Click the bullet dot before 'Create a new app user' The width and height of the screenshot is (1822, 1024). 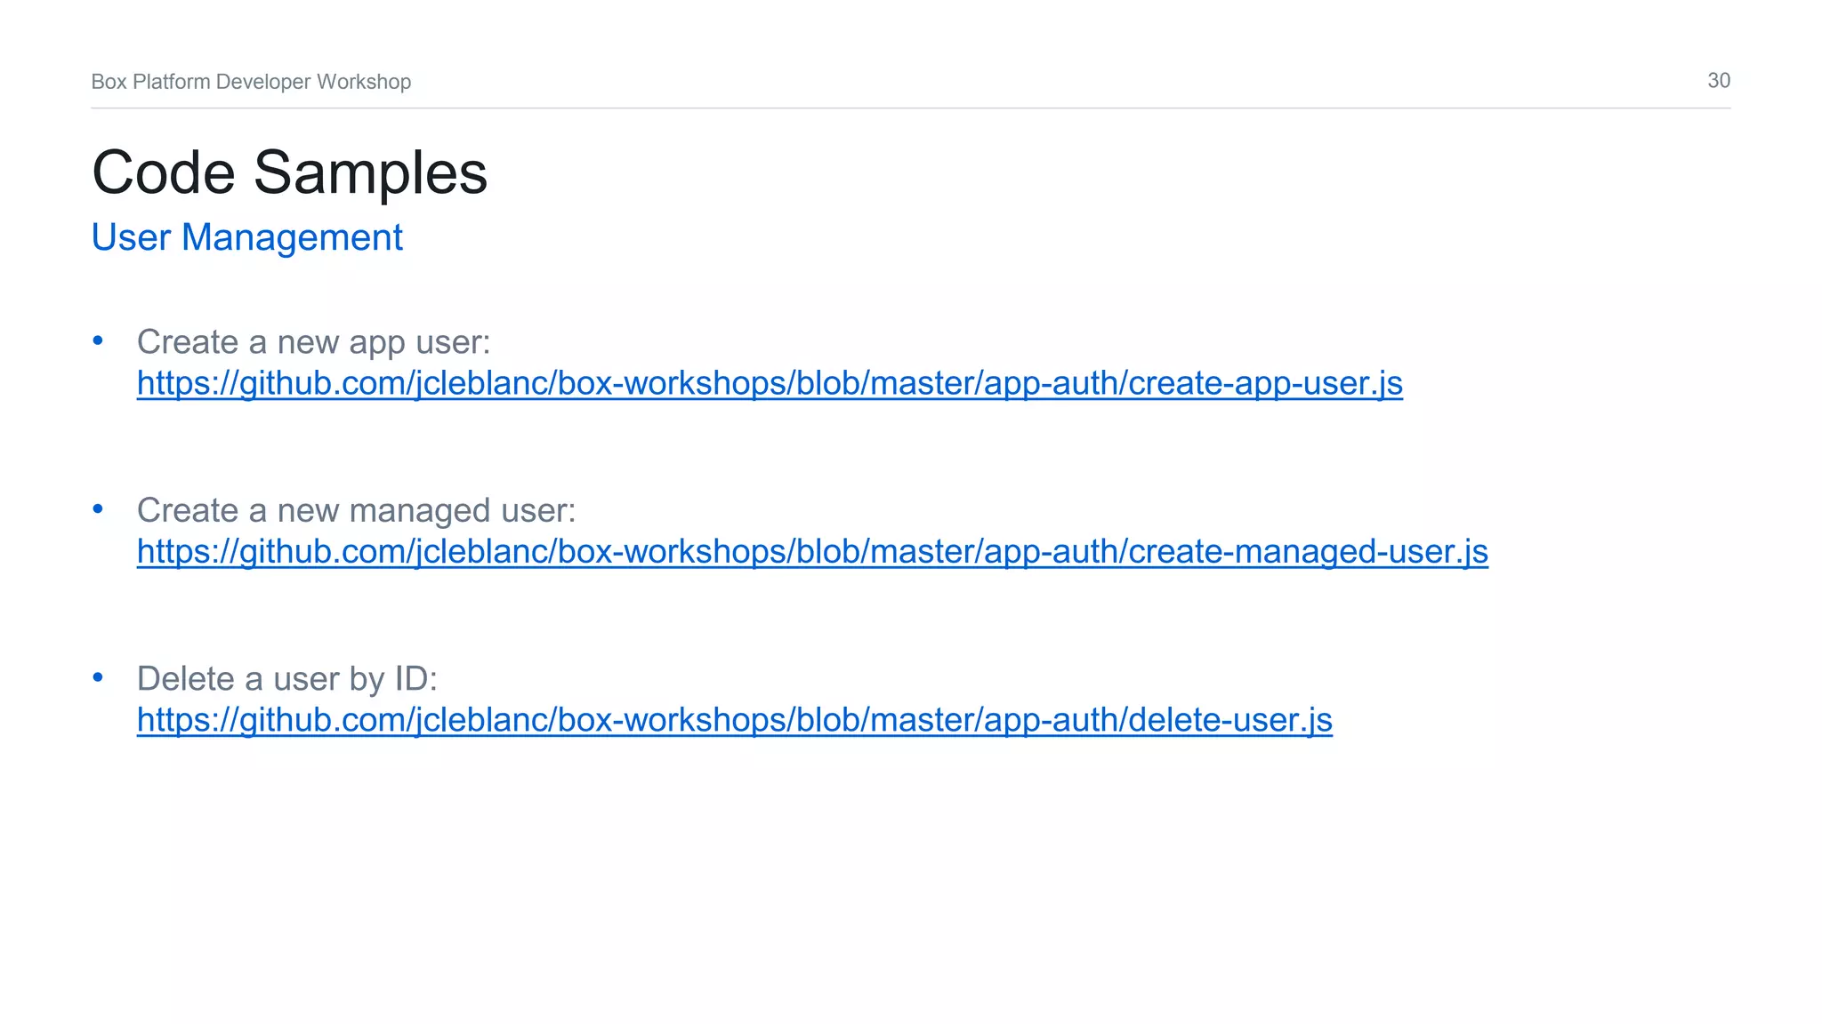tap(98, 340)
